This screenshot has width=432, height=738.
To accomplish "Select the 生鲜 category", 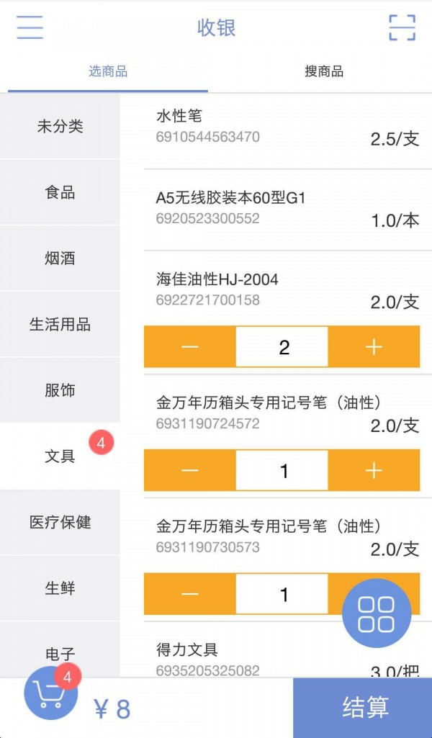I will point(61,588).
